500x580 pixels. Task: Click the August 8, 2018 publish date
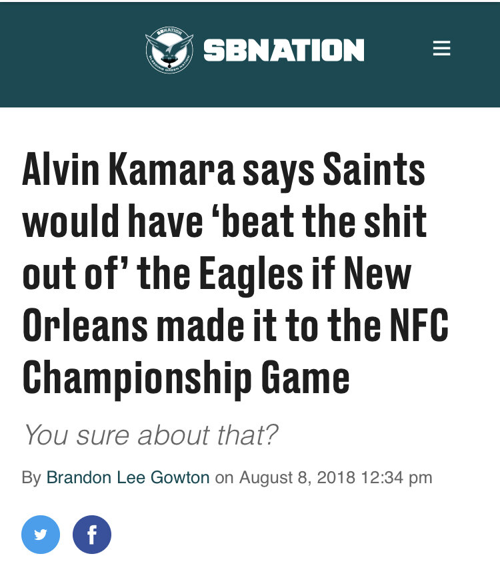[297, 478]
